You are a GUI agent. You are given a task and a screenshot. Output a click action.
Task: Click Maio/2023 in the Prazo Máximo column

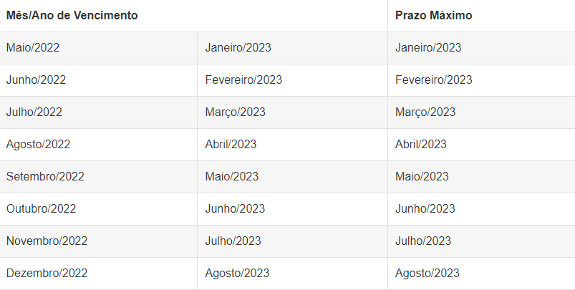(422, 177)
